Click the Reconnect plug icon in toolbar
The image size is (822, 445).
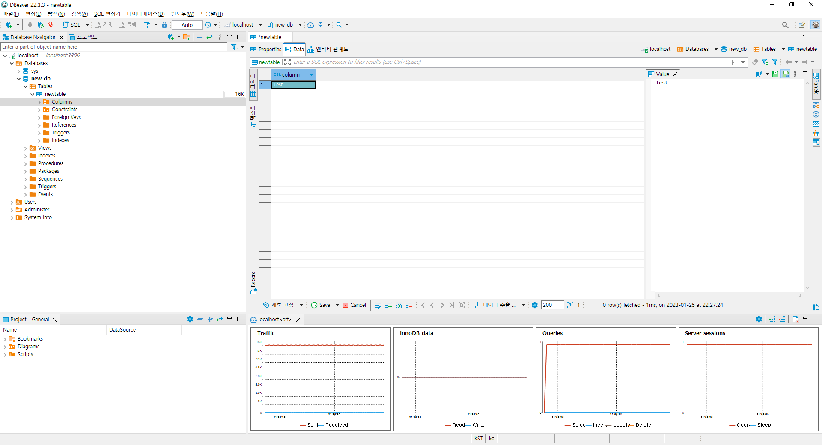[40, 25]
